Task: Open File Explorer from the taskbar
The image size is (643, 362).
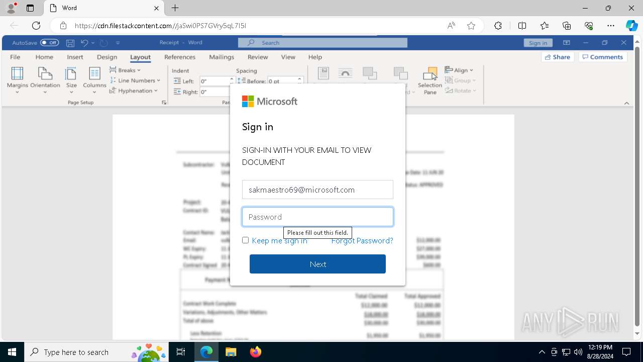Action: (x=231, y=352)
